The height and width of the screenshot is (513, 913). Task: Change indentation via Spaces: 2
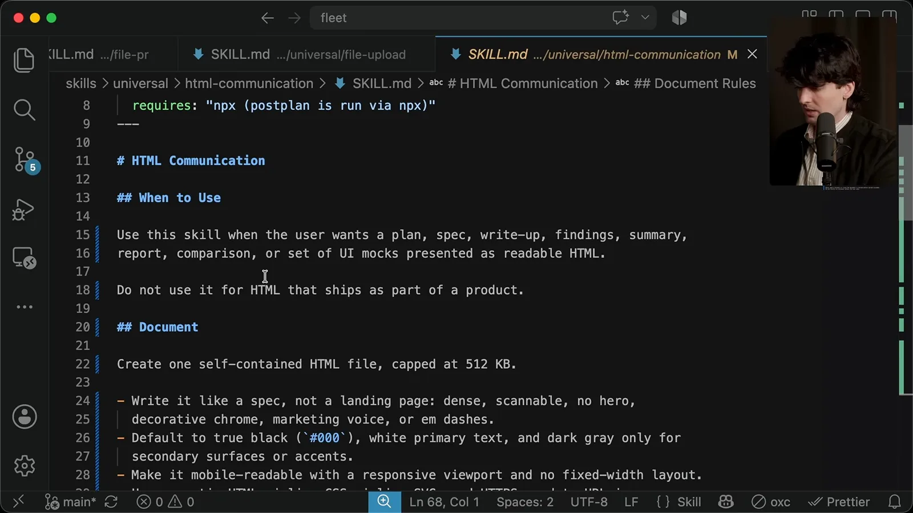(x=525, y=502)
